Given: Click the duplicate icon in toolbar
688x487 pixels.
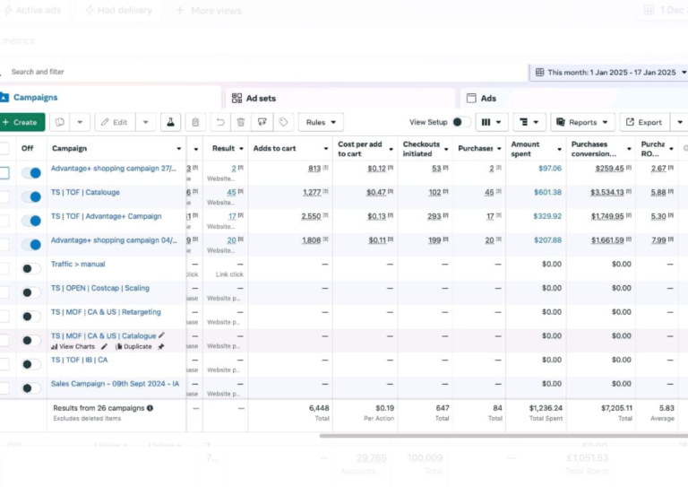Looking at the screenshot, I should [61, 122].
